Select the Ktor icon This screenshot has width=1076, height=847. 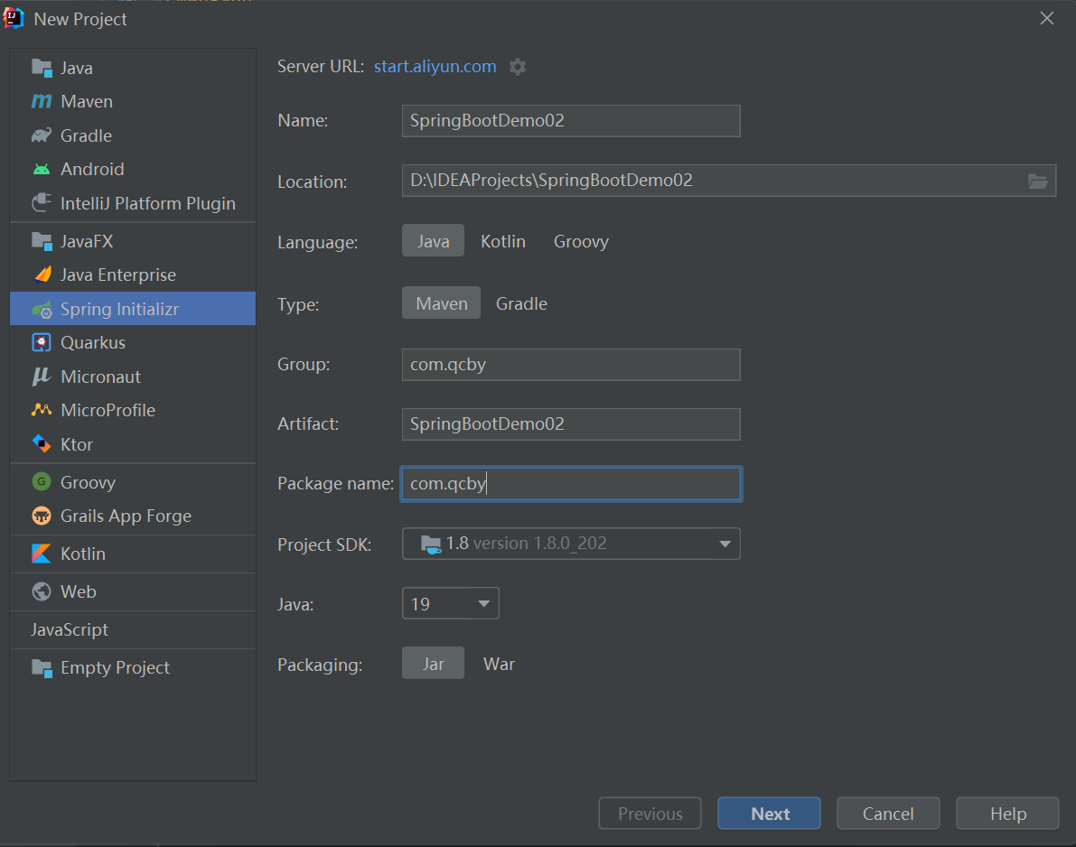(x=42, y=443)
